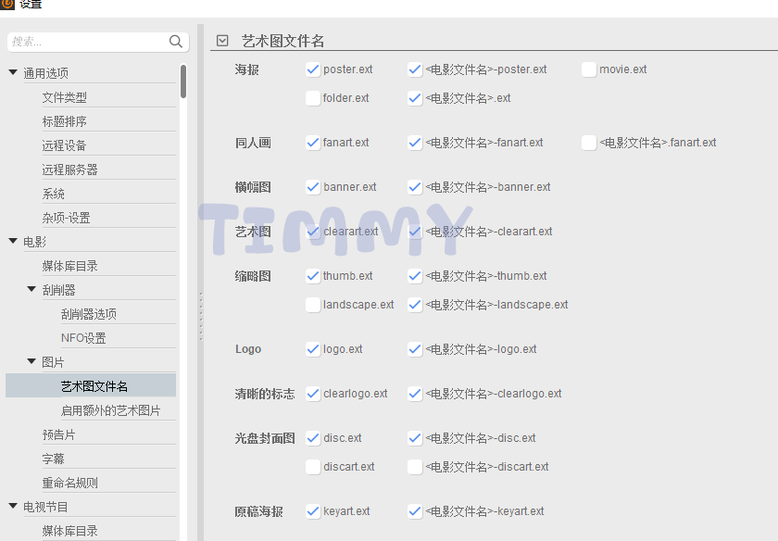Click the search magnifier icon

[175, 41]
